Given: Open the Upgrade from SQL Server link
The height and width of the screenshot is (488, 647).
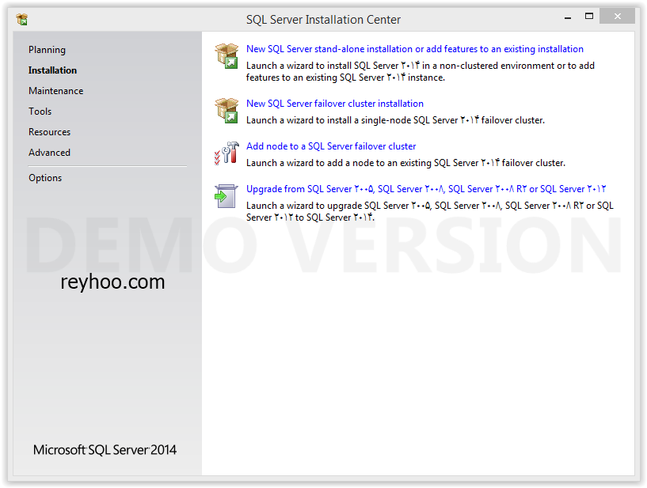Looking at the screenshot, I should (426, 189).
